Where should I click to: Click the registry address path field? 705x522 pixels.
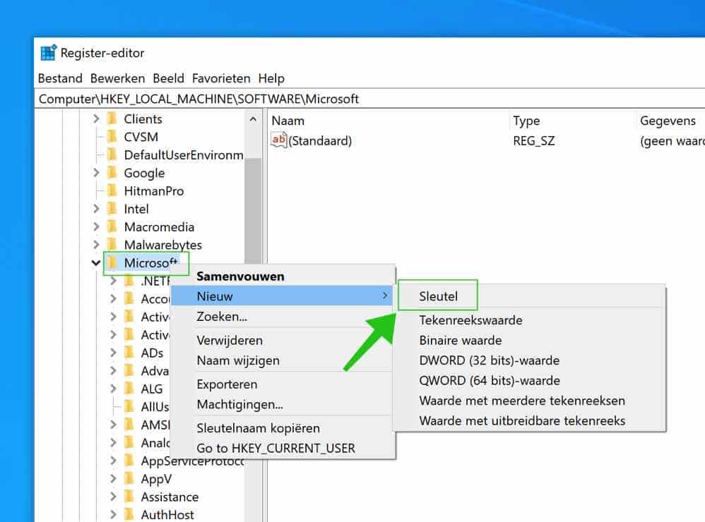[x=369, y=99]
